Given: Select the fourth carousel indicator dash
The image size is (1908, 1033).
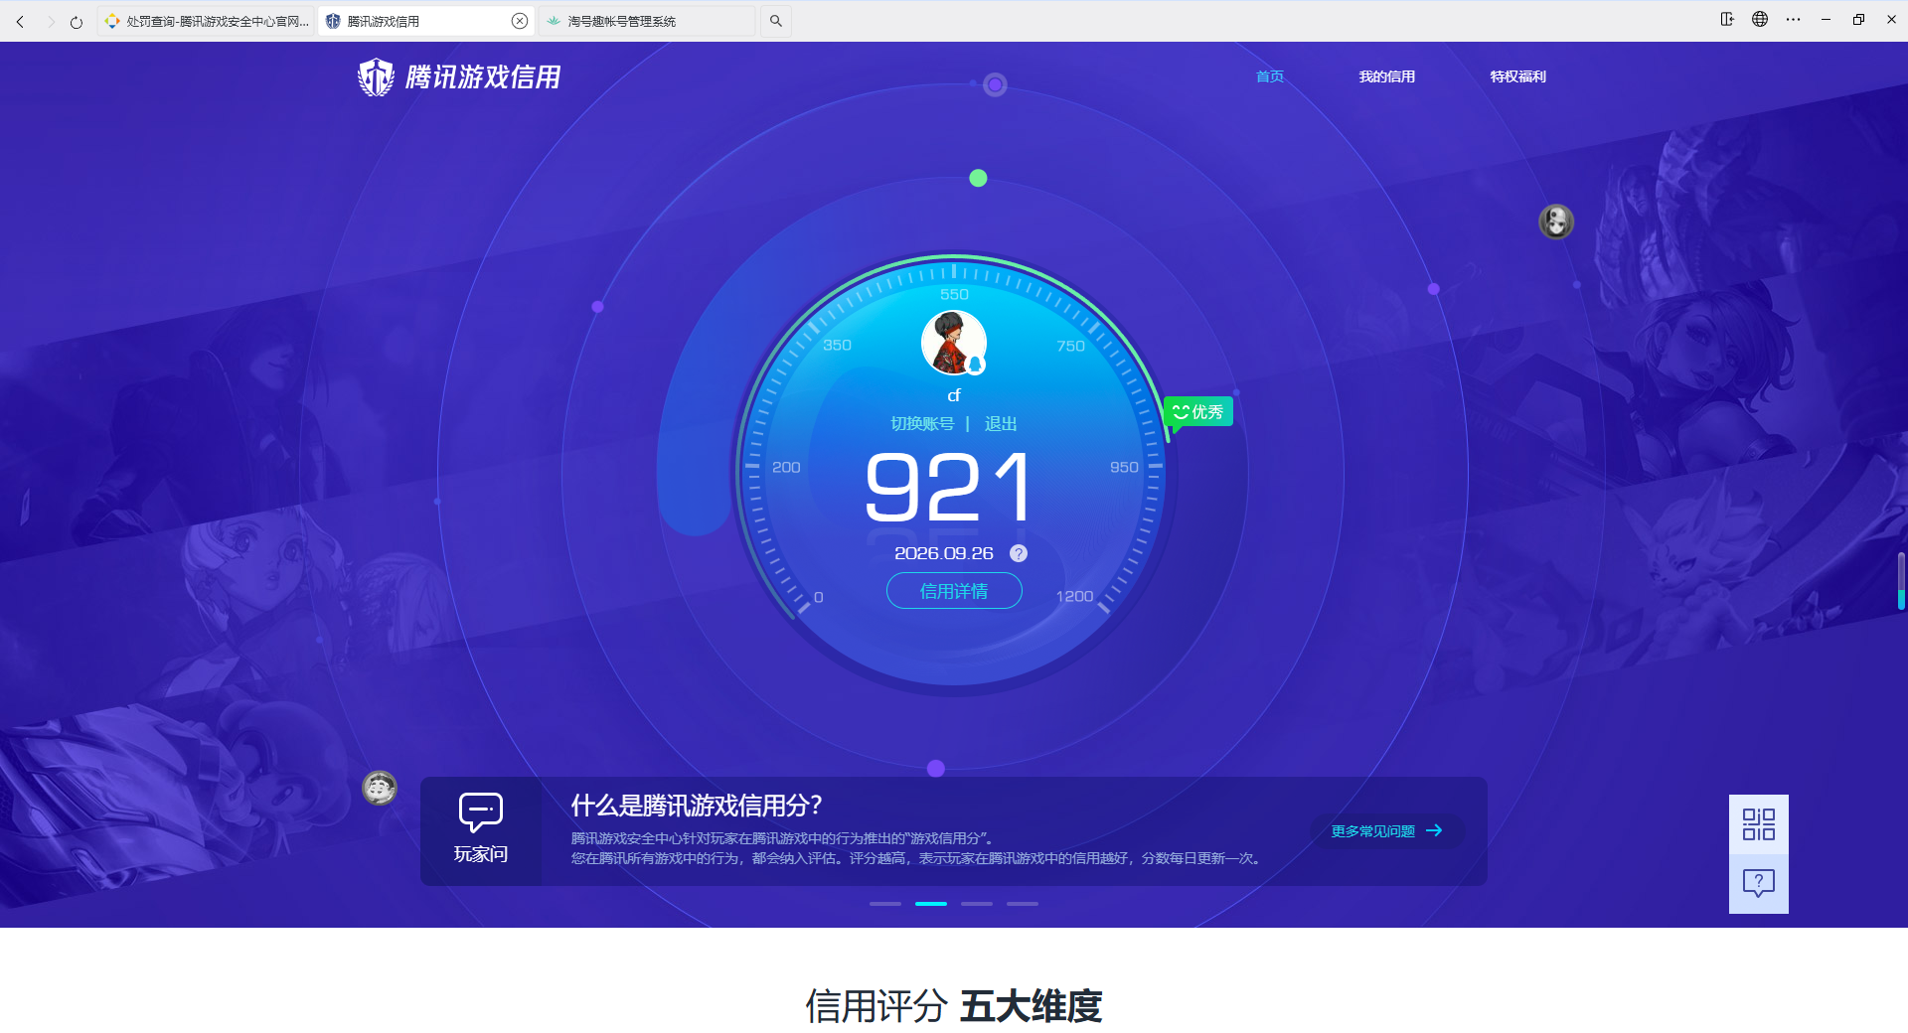Looking at the screenshot, I should pyautogui.click(x=1023, y=904).
